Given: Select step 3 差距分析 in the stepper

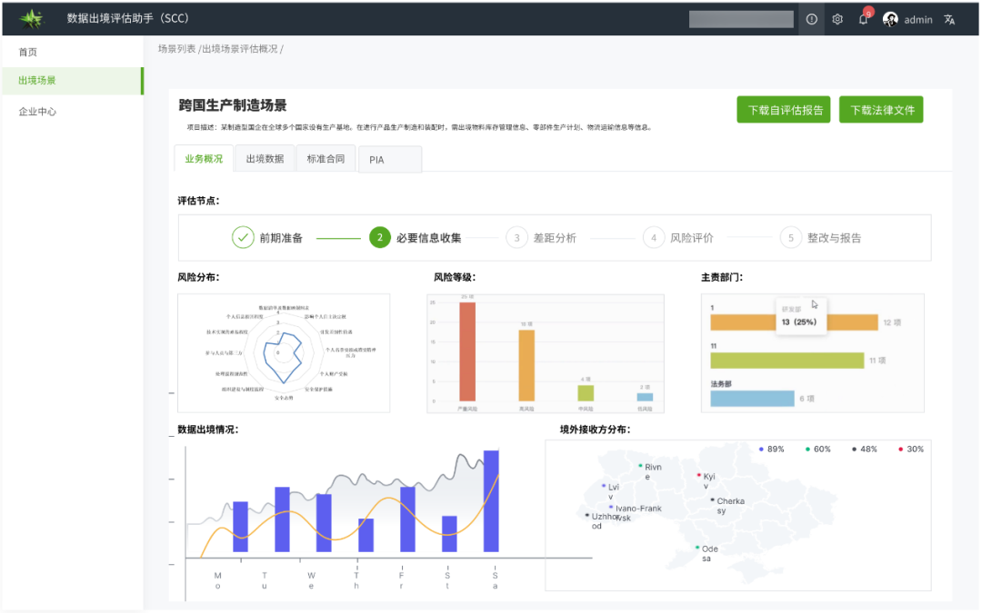Looking at the screenshot, I should point(516,237).
